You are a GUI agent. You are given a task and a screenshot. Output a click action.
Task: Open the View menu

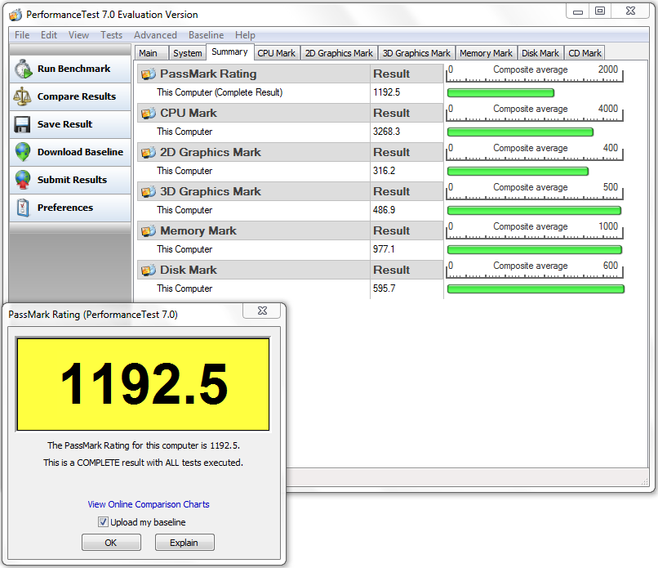[78, 35]
